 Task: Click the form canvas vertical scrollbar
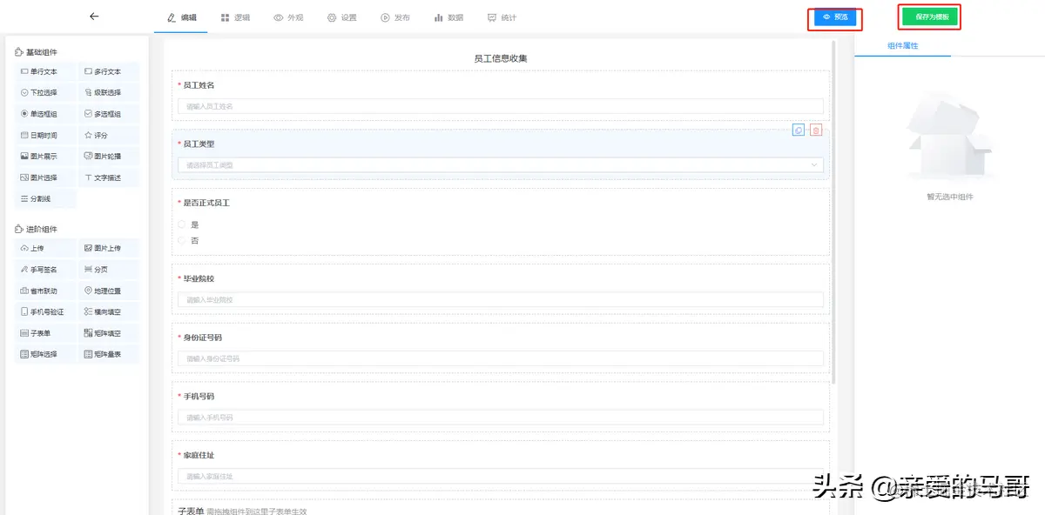coord(834,213)
